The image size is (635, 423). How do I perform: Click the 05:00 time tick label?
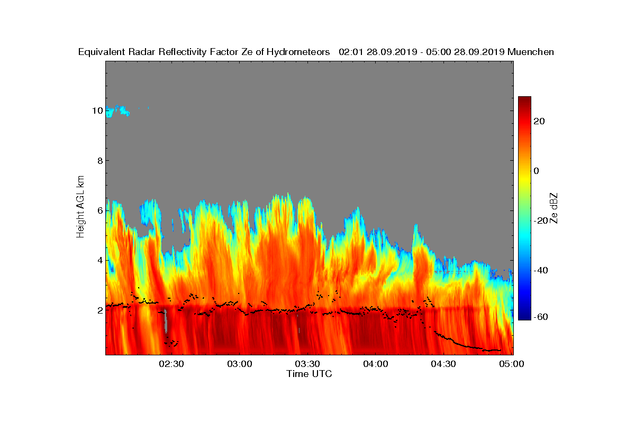pos(512,364)
